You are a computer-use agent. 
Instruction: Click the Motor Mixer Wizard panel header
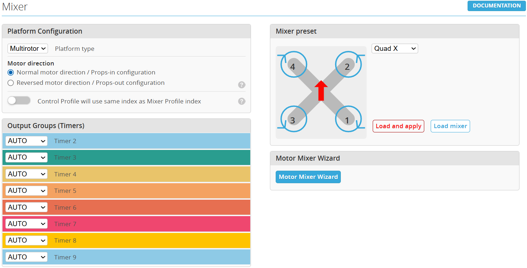coord(395,158)
